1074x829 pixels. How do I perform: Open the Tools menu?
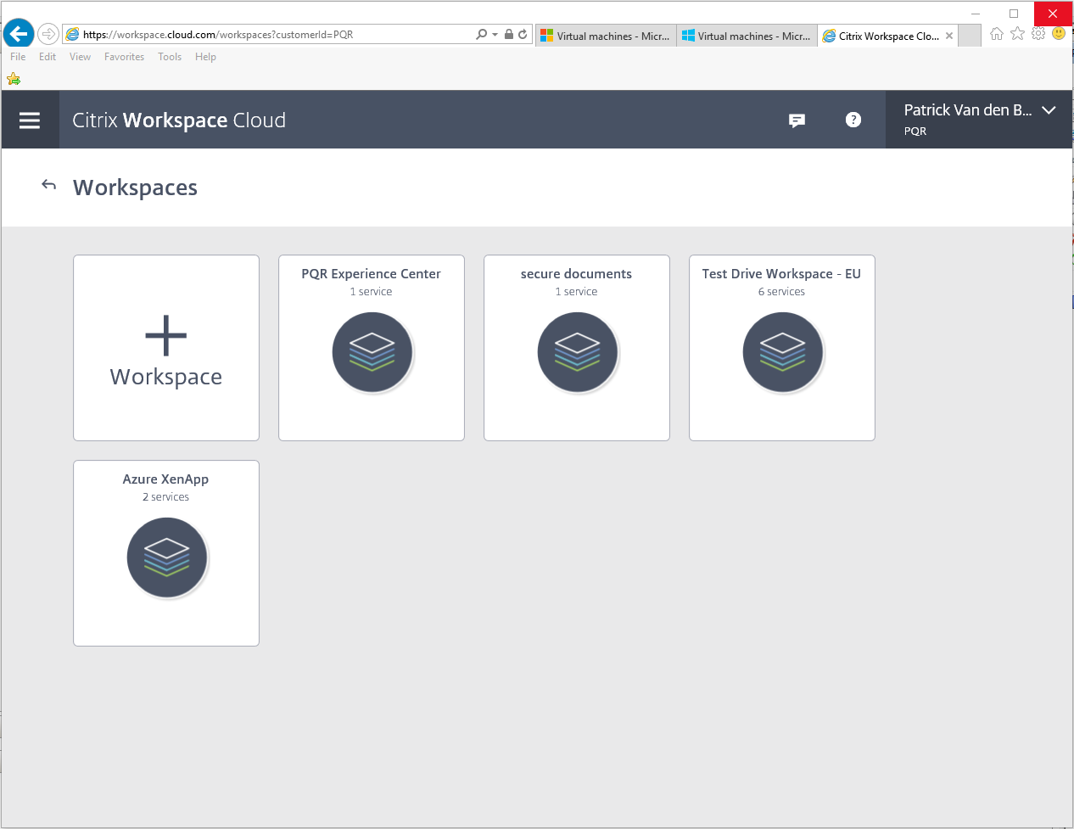[x=170, y=57]
